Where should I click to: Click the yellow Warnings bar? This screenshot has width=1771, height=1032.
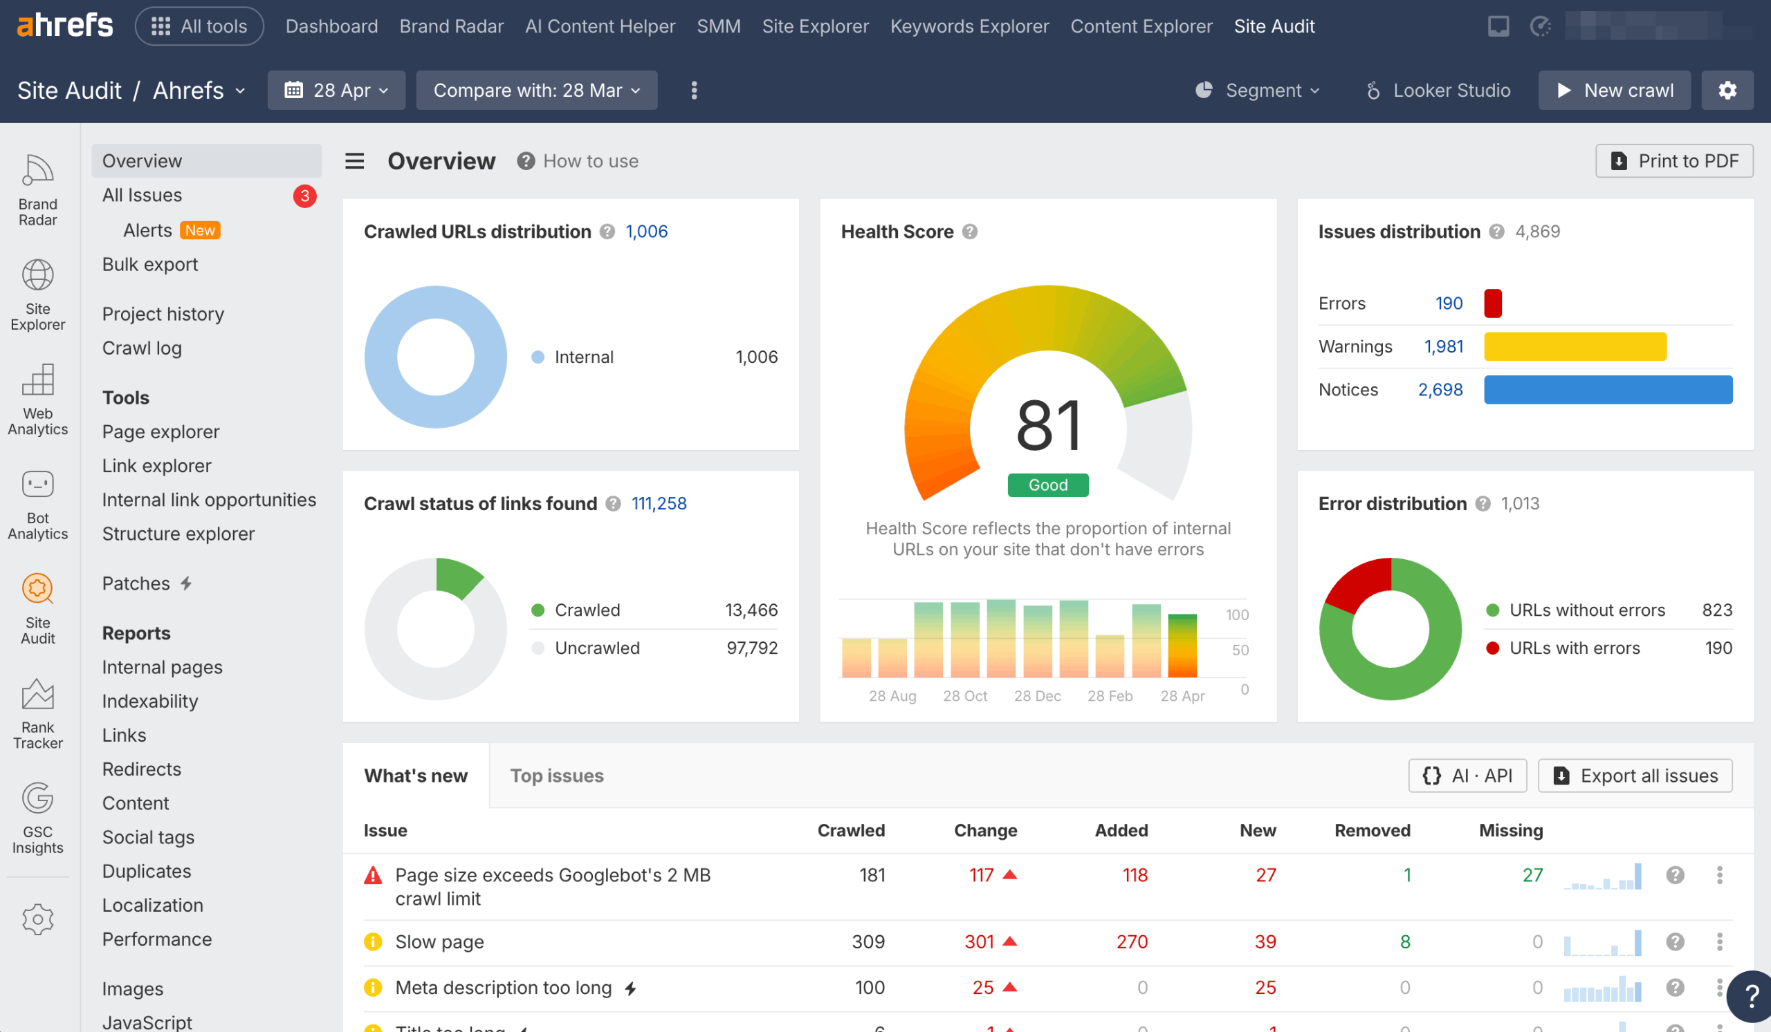point(1575,346)
